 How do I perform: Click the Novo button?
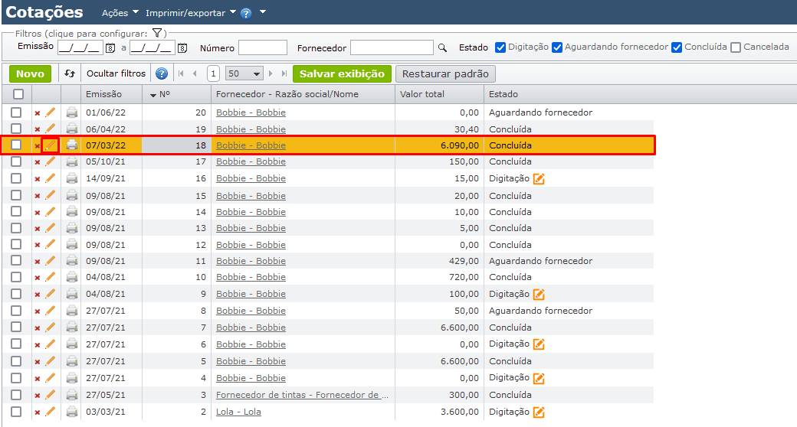pyautogui.click(x=30, y=73)
